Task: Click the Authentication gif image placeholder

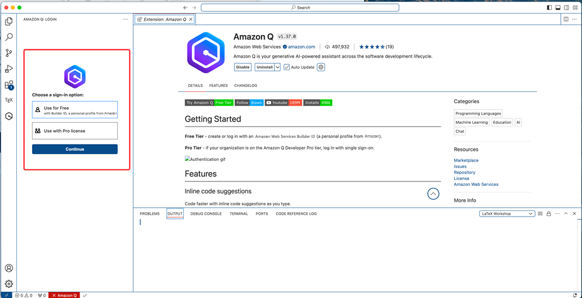Action: pyautogui.click(x=205, y=160)
